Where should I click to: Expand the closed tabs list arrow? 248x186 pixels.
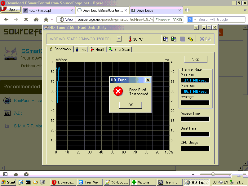point(245,10)
